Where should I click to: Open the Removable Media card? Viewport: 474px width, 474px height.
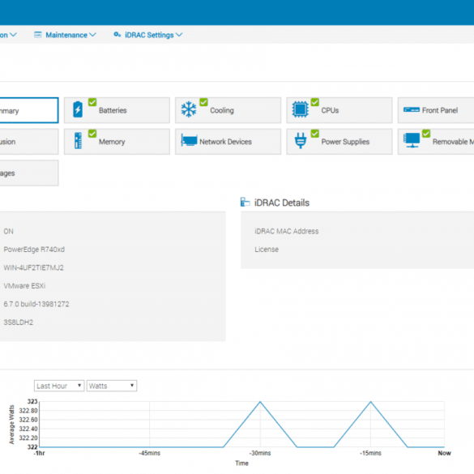click(x=436, y=142)
